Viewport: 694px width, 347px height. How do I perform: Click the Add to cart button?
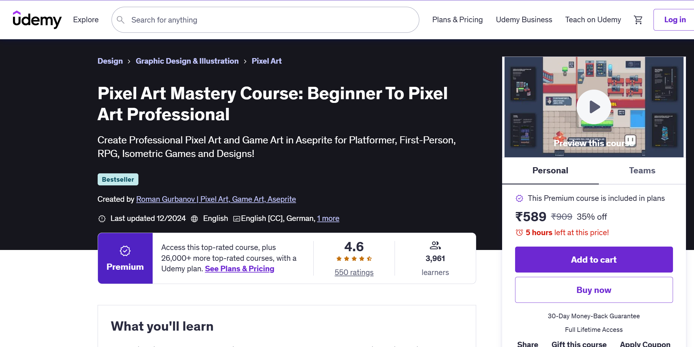(594, 260)
